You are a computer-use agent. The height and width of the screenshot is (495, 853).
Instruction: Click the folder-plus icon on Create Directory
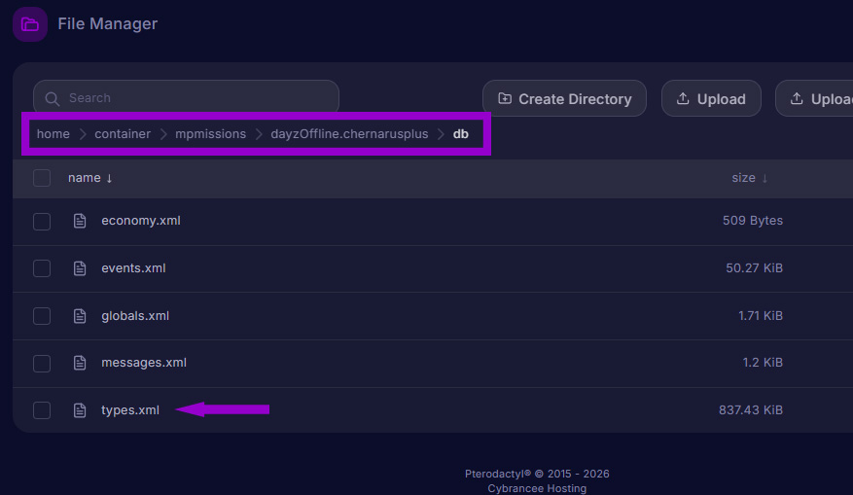coord(505,98)
